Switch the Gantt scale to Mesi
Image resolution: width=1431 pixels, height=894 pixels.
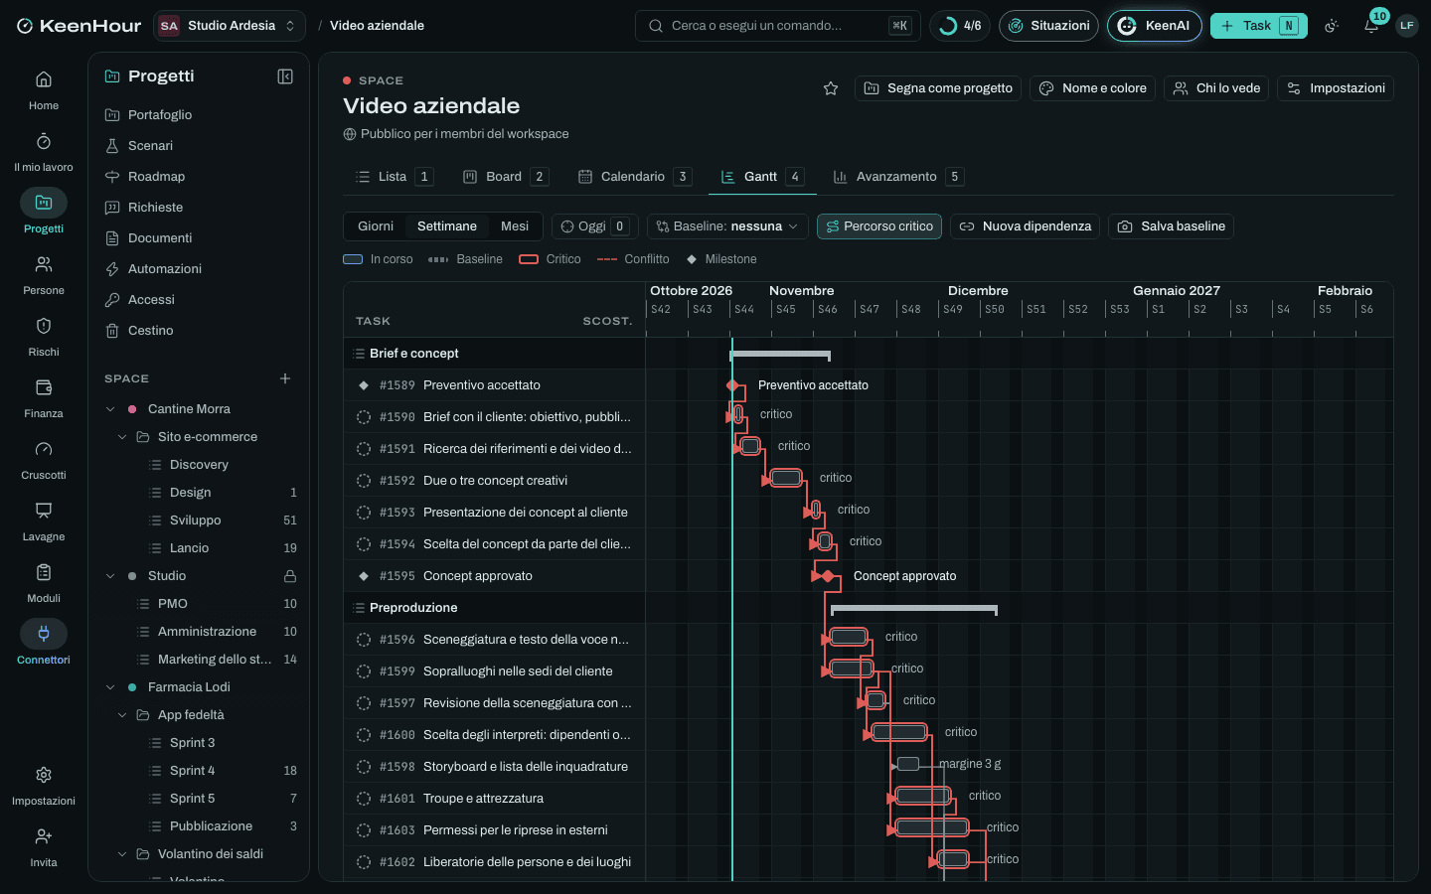[x=515, y=226]
